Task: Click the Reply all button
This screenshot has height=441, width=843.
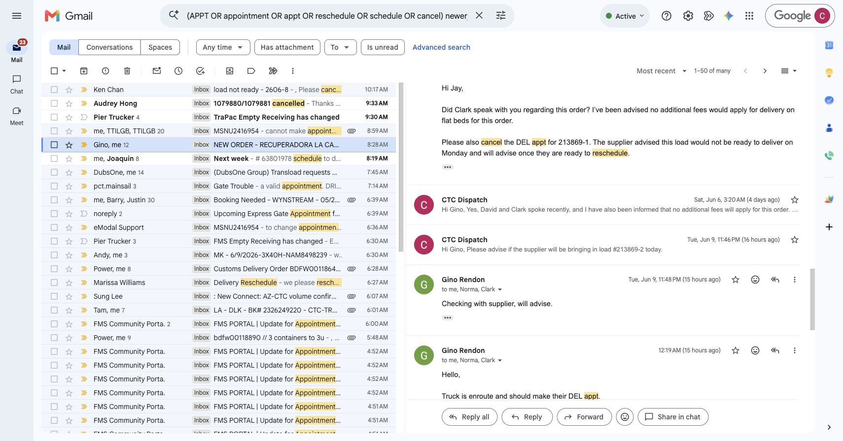Action: click(x=469, y=417)
